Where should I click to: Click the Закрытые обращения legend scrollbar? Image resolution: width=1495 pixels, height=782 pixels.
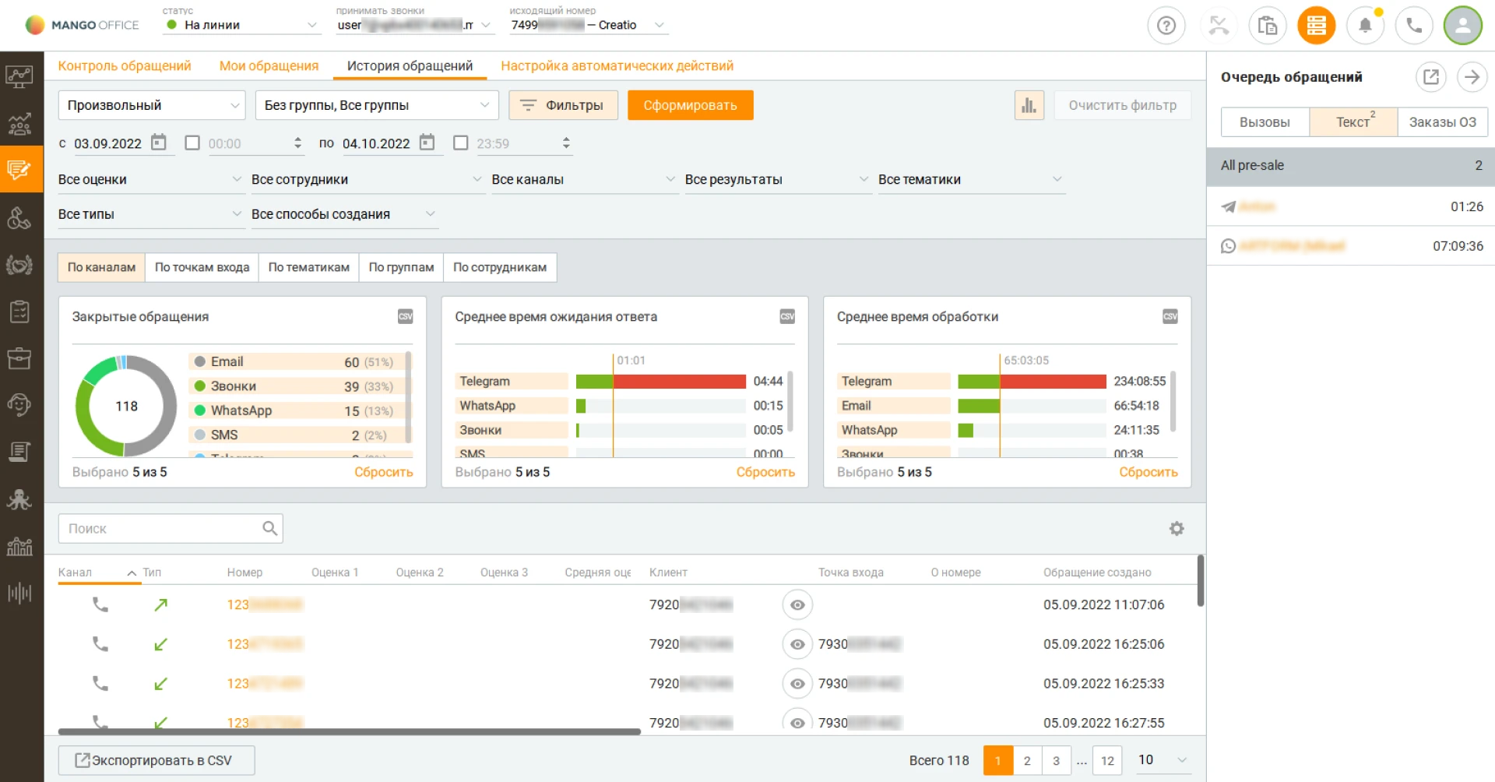[x=408, y=397]
